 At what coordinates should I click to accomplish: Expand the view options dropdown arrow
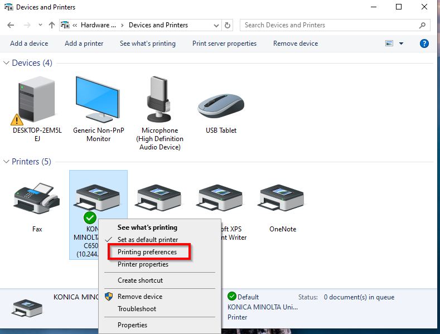point(401,43)
